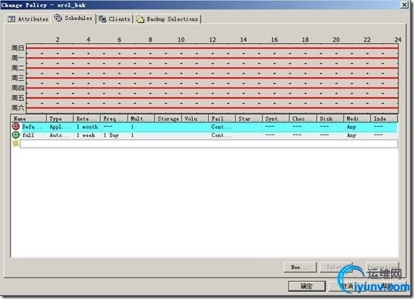Click the 周三 row in the schedule chart
The height and width of the screenshot is (299, 414).
[x=212, y=78]
